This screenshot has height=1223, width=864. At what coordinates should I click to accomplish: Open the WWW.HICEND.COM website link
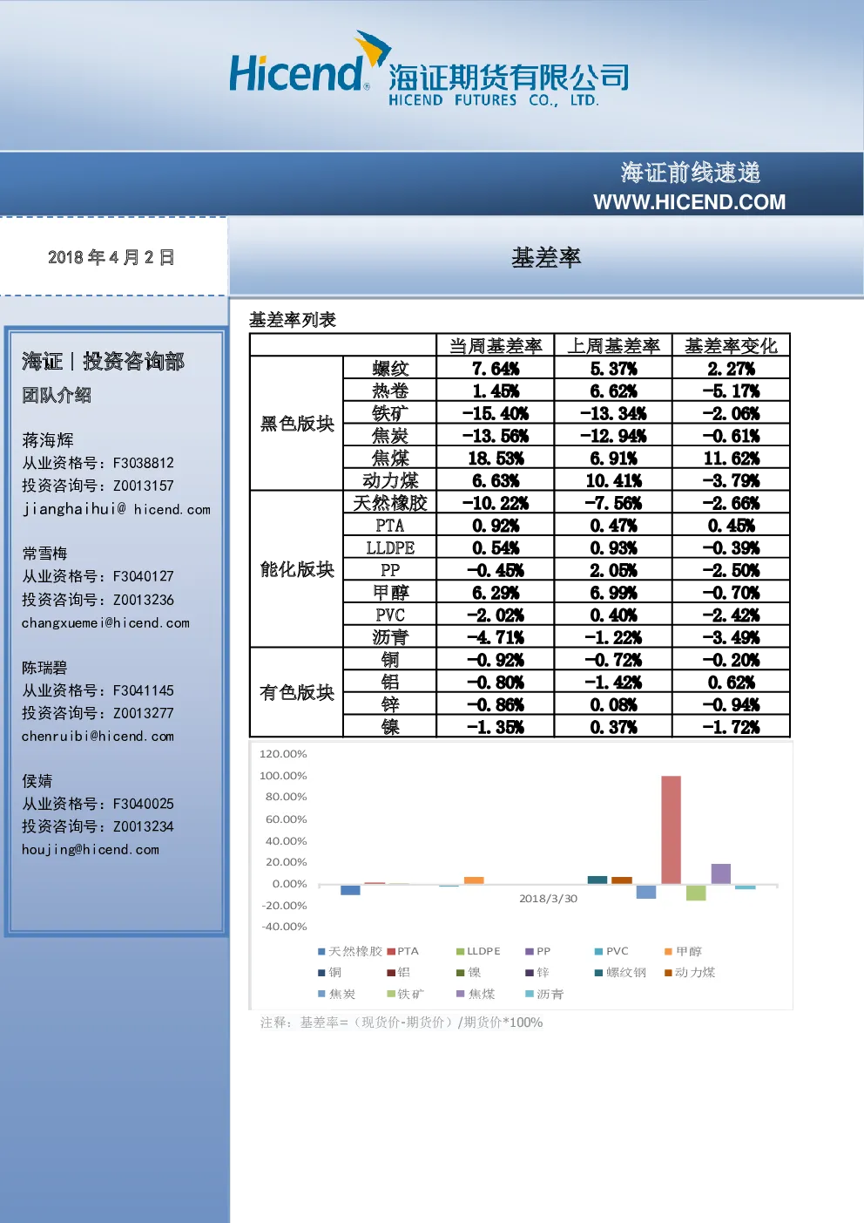coord(689,202)
